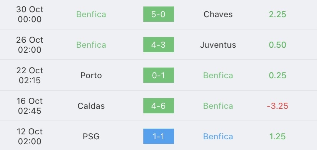Viewport: 317px width, 150px height.
Task: Open the blue 1-1 PSG draw score
Action: point(159,136)
